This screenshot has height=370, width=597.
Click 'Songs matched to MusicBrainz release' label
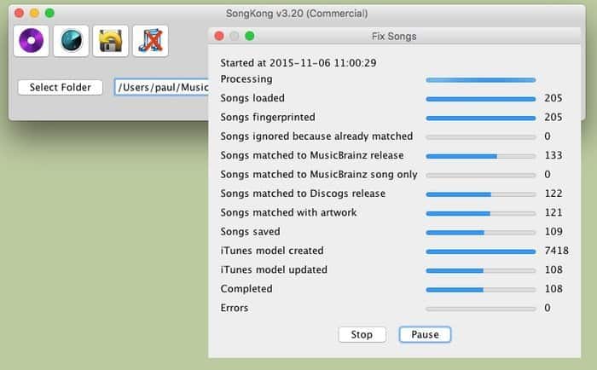[312, 155]
